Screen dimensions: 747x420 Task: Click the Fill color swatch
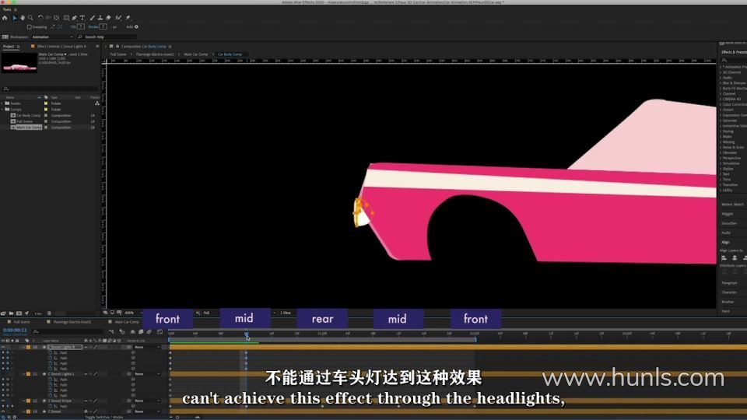[x=80, y=26]
